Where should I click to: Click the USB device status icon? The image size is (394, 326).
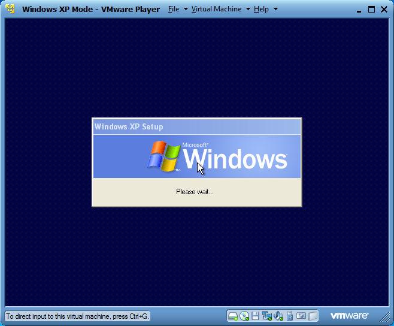pyautogui.click(x=290, y=316)
